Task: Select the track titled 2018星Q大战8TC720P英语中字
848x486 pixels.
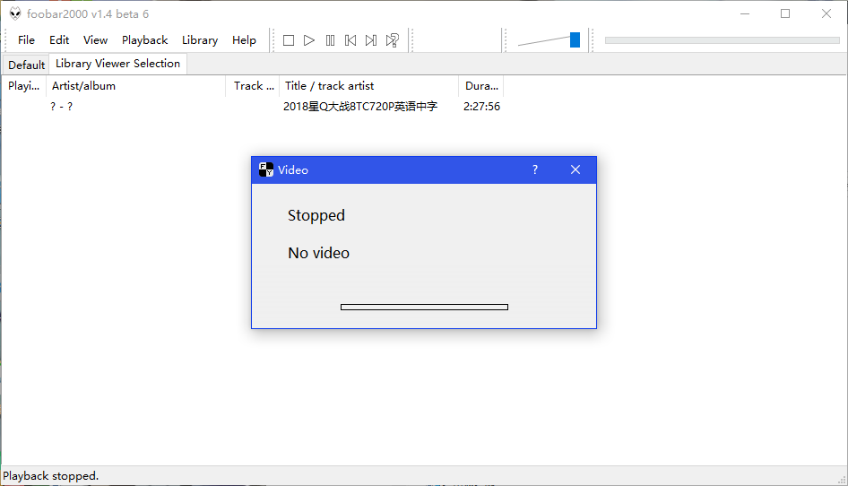Action: tap(360, 107)
